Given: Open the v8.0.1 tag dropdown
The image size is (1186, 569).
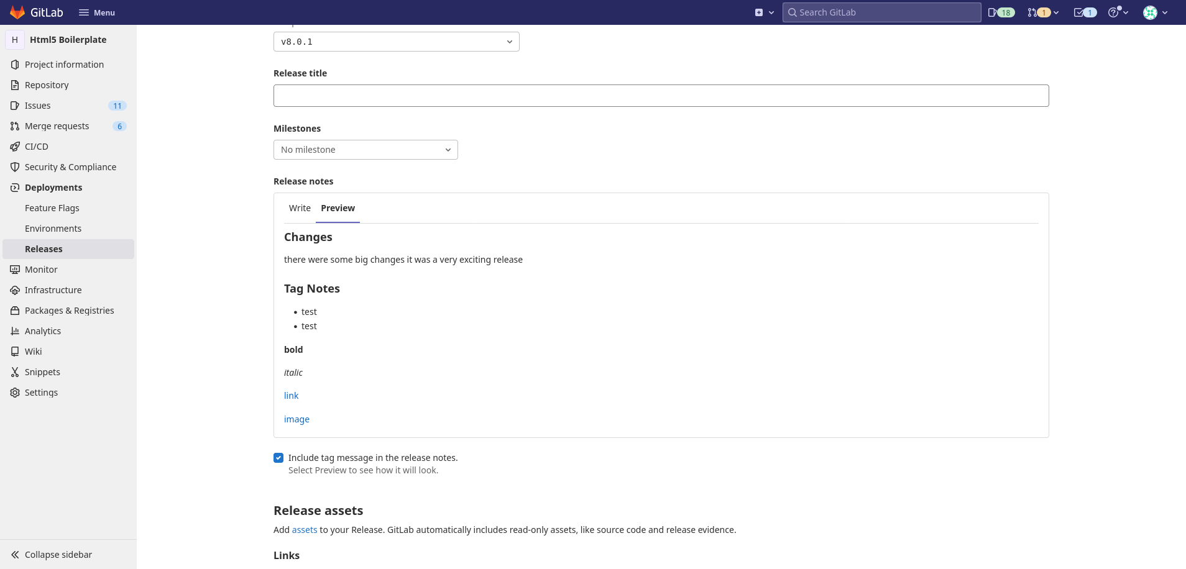Looking at the screenshot, I should coord(396,41).
